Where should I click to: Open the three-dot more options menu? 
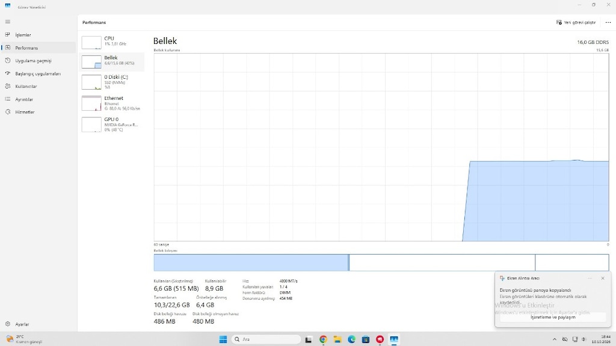[608, 22]
